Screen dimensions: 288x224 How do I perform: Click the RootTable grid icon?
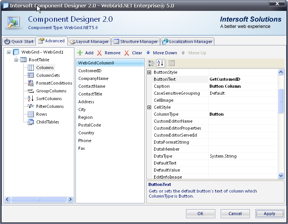[23, 60]
